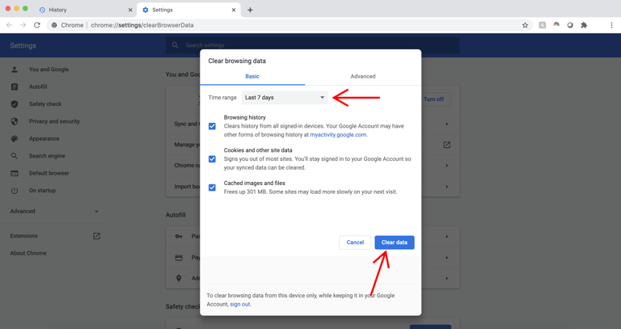The height and width of the screenshot is (329, 621).
Task: Click the sign out link
Action: pos(240,305)
